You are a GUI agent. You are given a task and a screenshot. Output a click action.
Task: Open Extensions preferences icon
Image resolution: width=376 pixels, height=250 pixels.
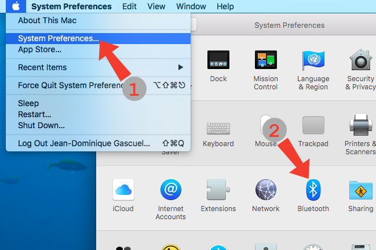click(218, 190)
